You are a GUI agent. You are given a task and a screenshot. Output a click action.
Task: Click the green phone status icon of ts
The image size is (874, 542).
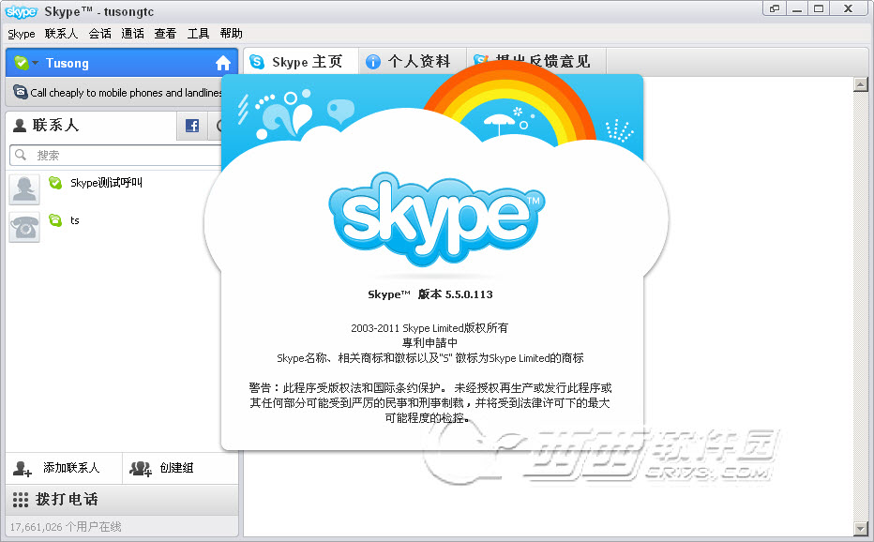pos(55,220)
